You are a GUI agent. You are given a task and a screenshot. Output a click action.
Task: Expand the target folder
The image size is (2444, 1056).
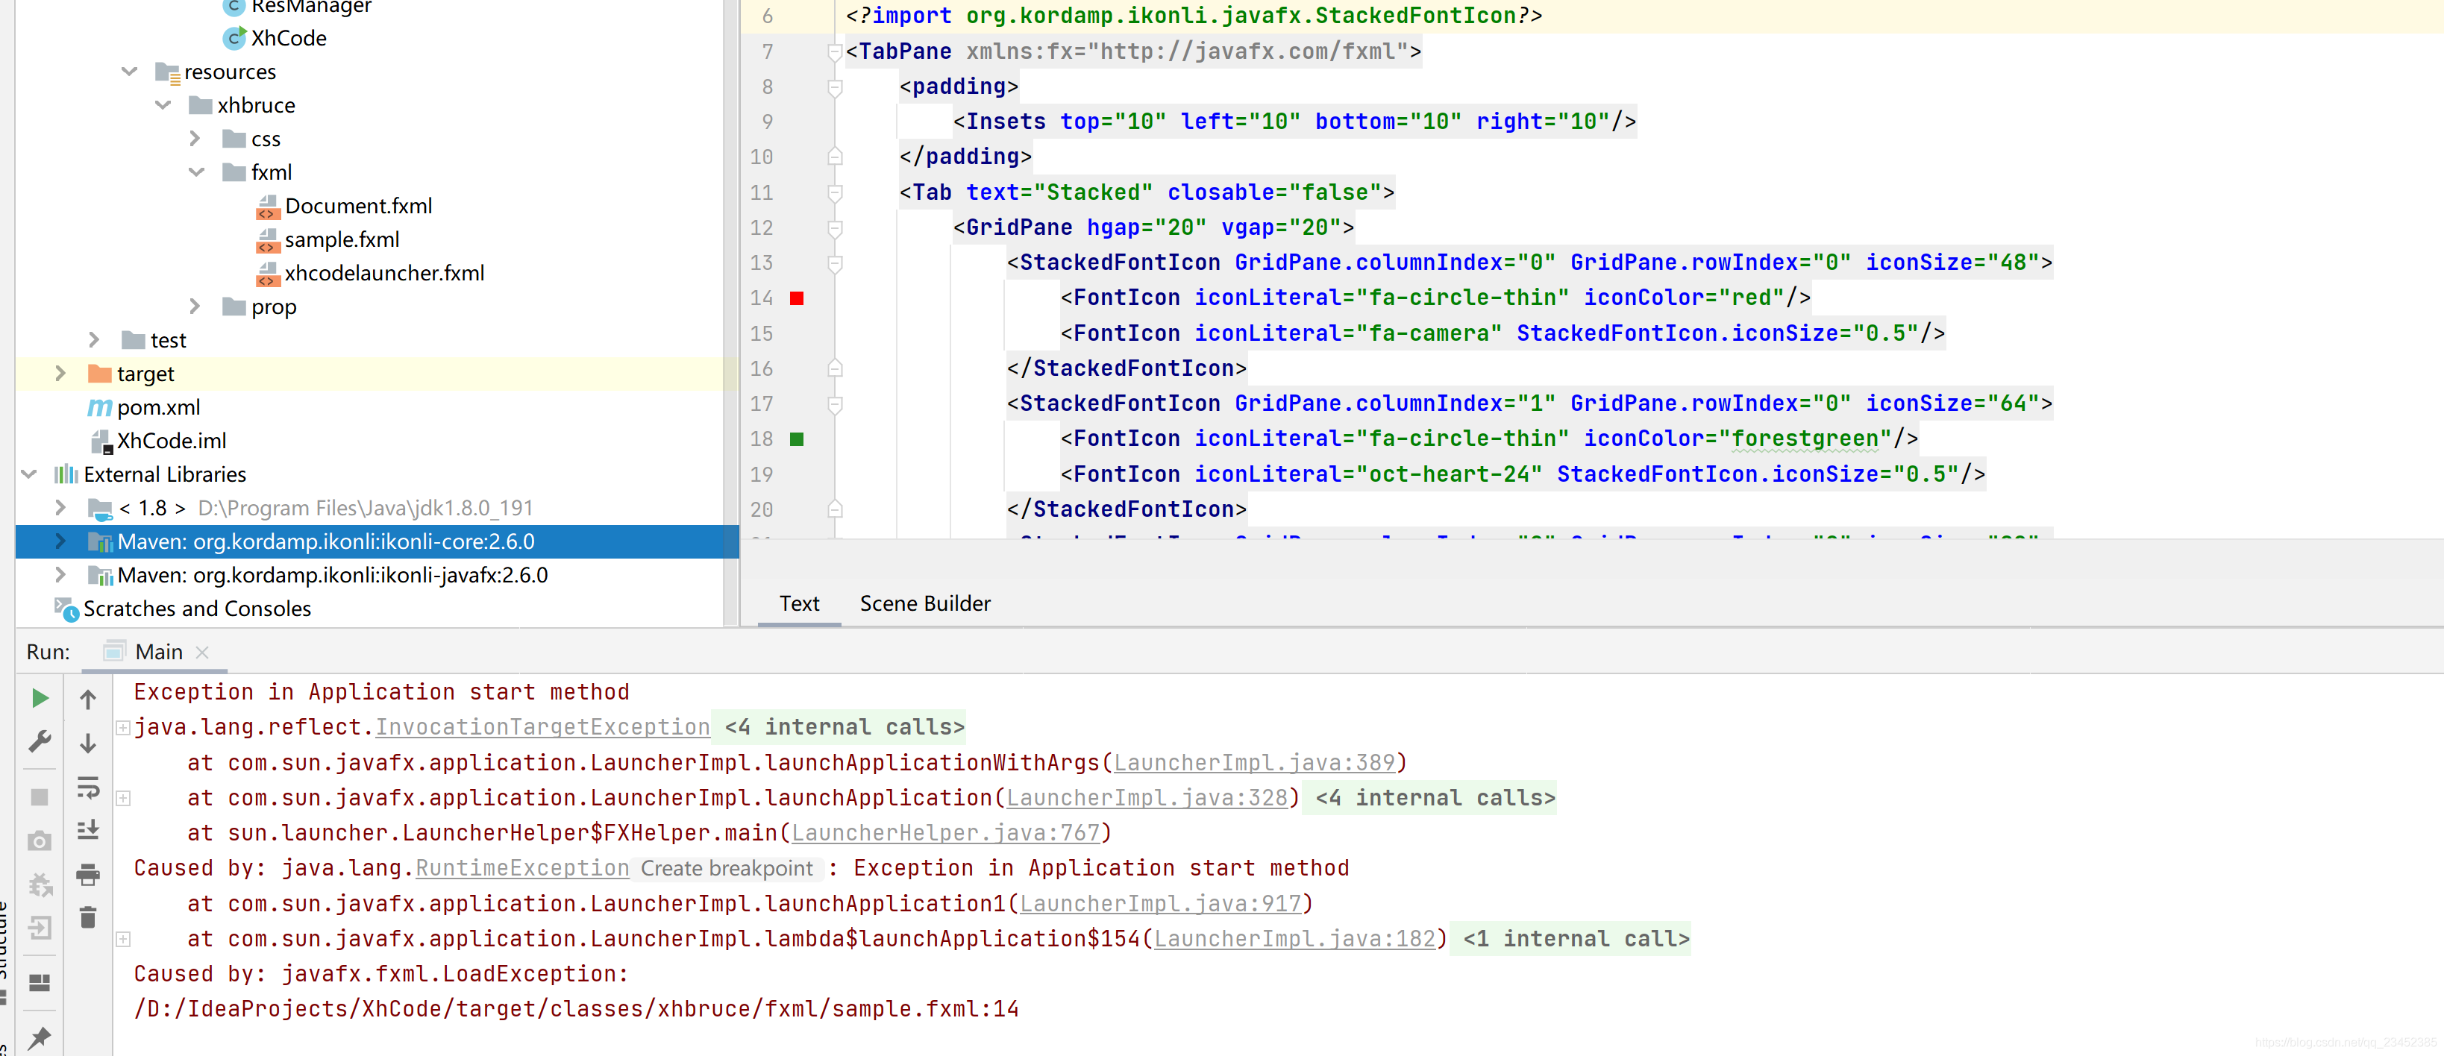click(60, 374)
